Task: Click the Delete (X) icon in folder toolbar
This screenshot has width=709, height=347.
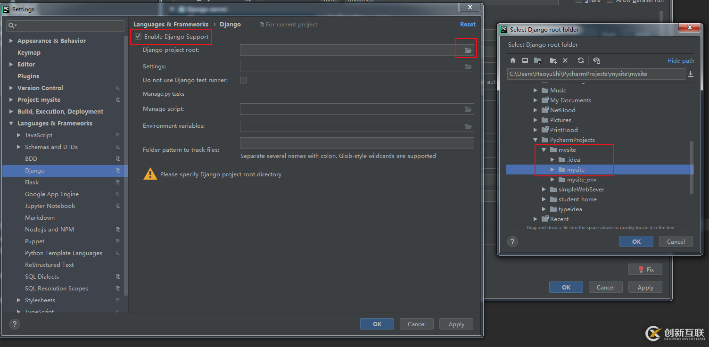Action: (x=565, y=60)
